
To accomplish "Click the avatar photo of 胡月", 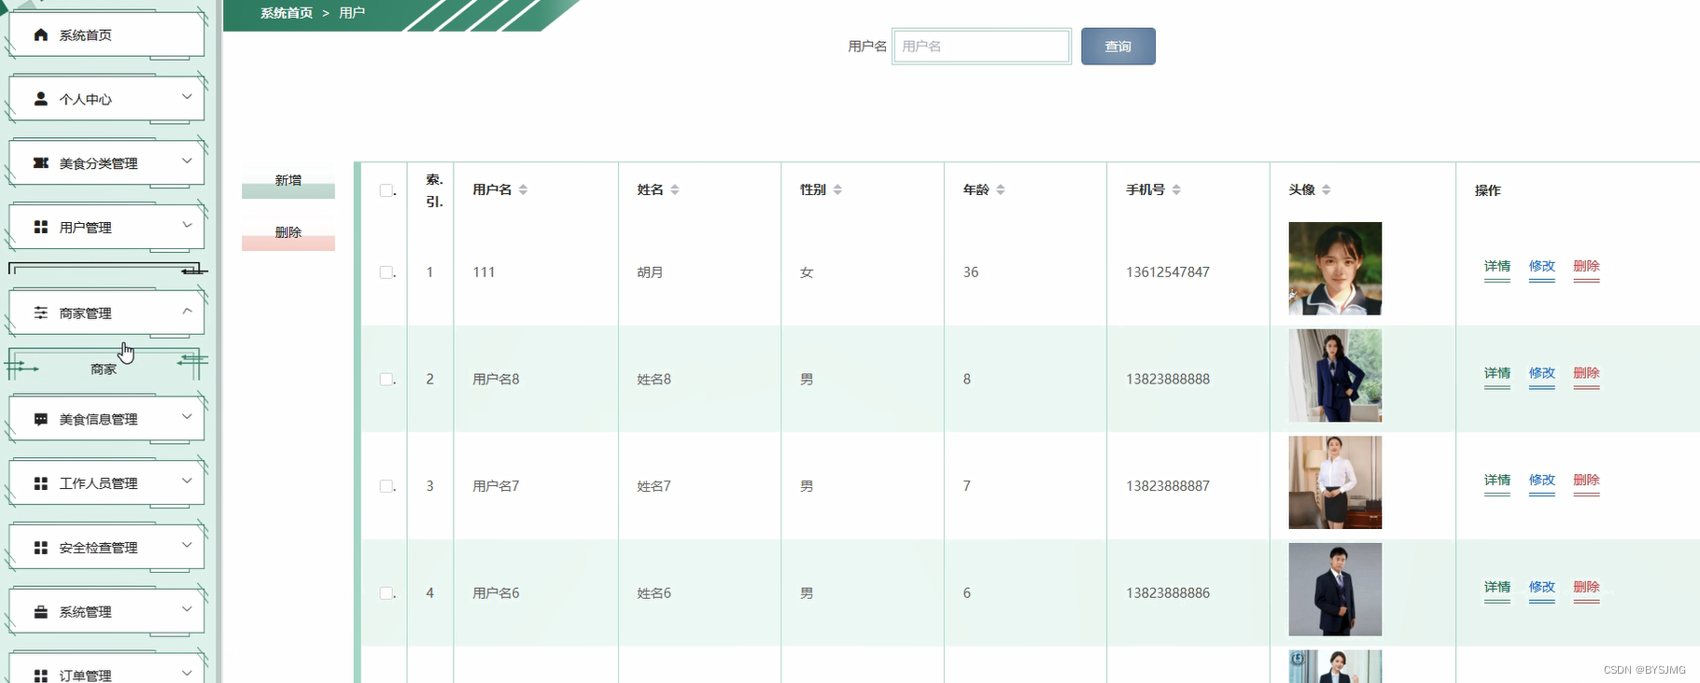I will pos(1335,269).
